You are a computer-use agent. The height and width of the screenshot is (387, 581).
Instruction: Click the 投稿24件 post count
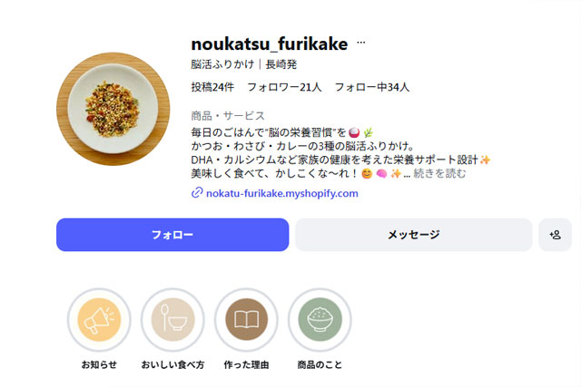pos(212,88)
